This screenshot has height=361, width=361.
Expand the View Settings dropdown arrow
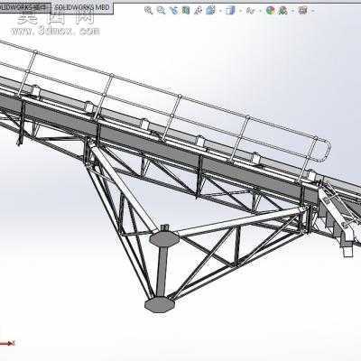[x=313, y=11]
